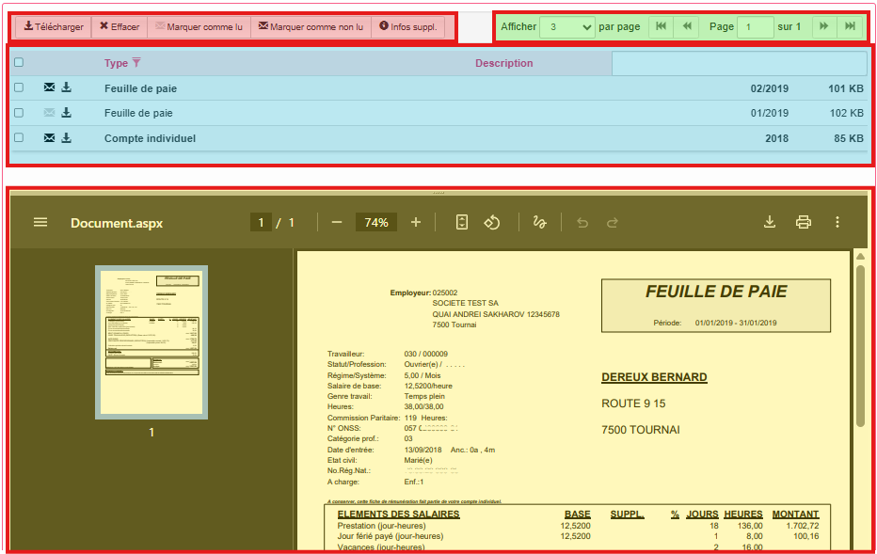The height and width of the screenshot is (554, 877).
Task: Check the box for 02/2019 Feuille de paie
Action: pyautogui.click(x=19, y=88)
